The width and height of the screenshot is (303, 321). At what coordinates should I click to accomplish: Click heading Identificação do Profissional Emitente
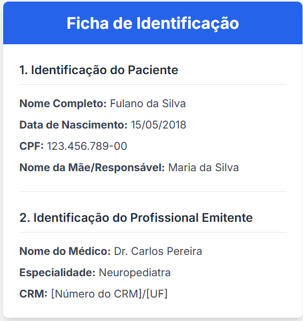coord(136,218)
